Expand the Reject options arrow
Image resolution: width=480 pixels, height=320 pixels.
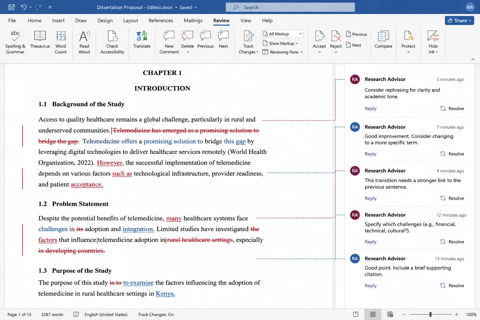click(336, 52)
